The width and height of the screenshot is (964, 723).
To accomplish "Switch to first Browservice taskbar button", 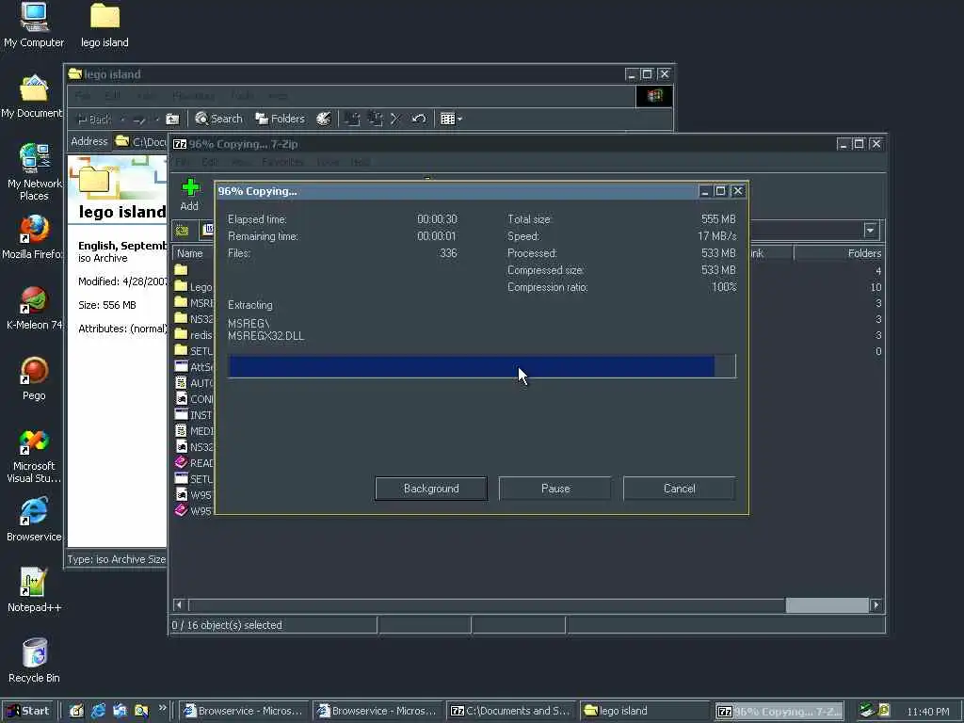I will 244,711.
